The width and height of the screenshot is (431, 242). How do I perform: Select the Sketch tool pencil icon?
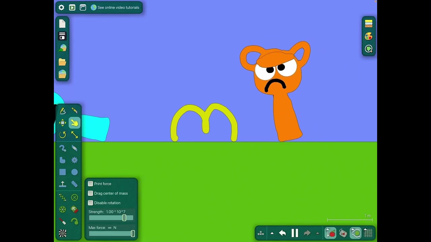[x=63, y=111]
